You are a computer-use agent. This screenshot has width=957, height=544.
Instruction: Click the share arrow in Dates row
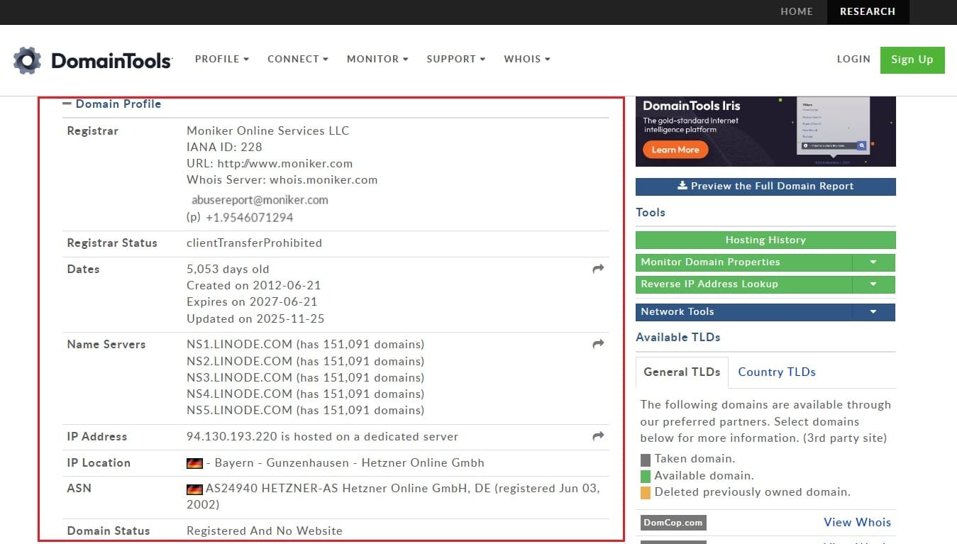pos(598,269)
